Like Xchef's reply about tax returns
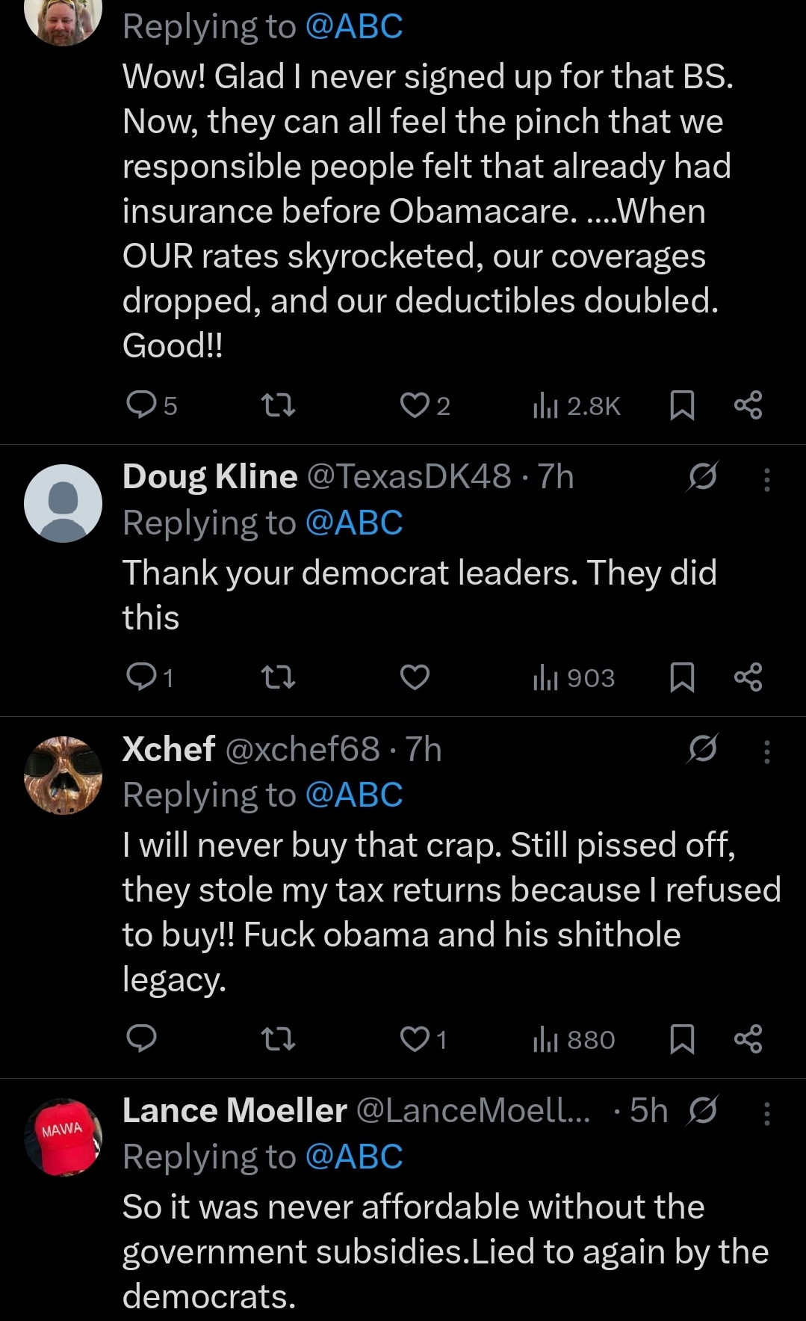This screenshot has height=1321, width=806. [x=415, y=1039]
